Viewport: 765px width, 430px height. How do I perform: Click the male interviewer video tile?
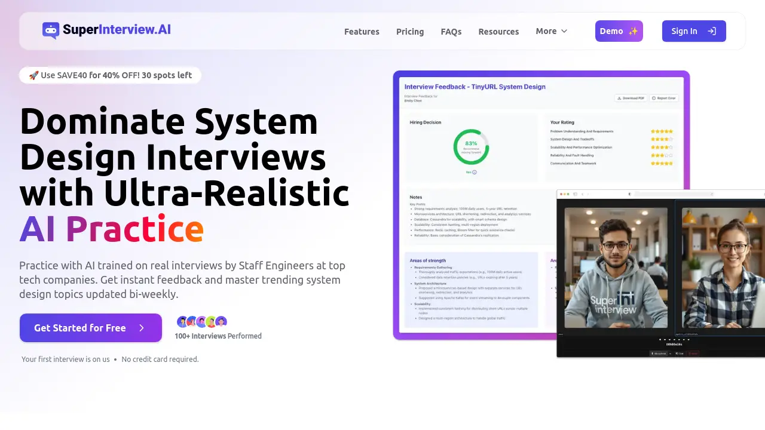click(x=616, y=268)
